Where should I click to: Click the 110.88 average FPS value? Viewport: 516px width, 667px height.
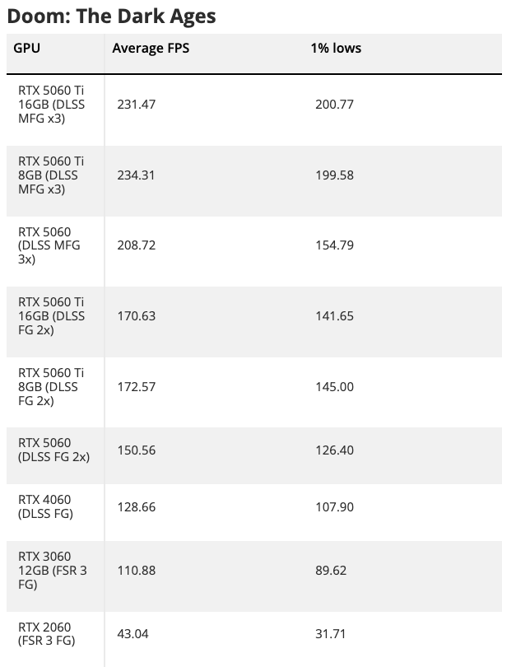coord(137,570)
